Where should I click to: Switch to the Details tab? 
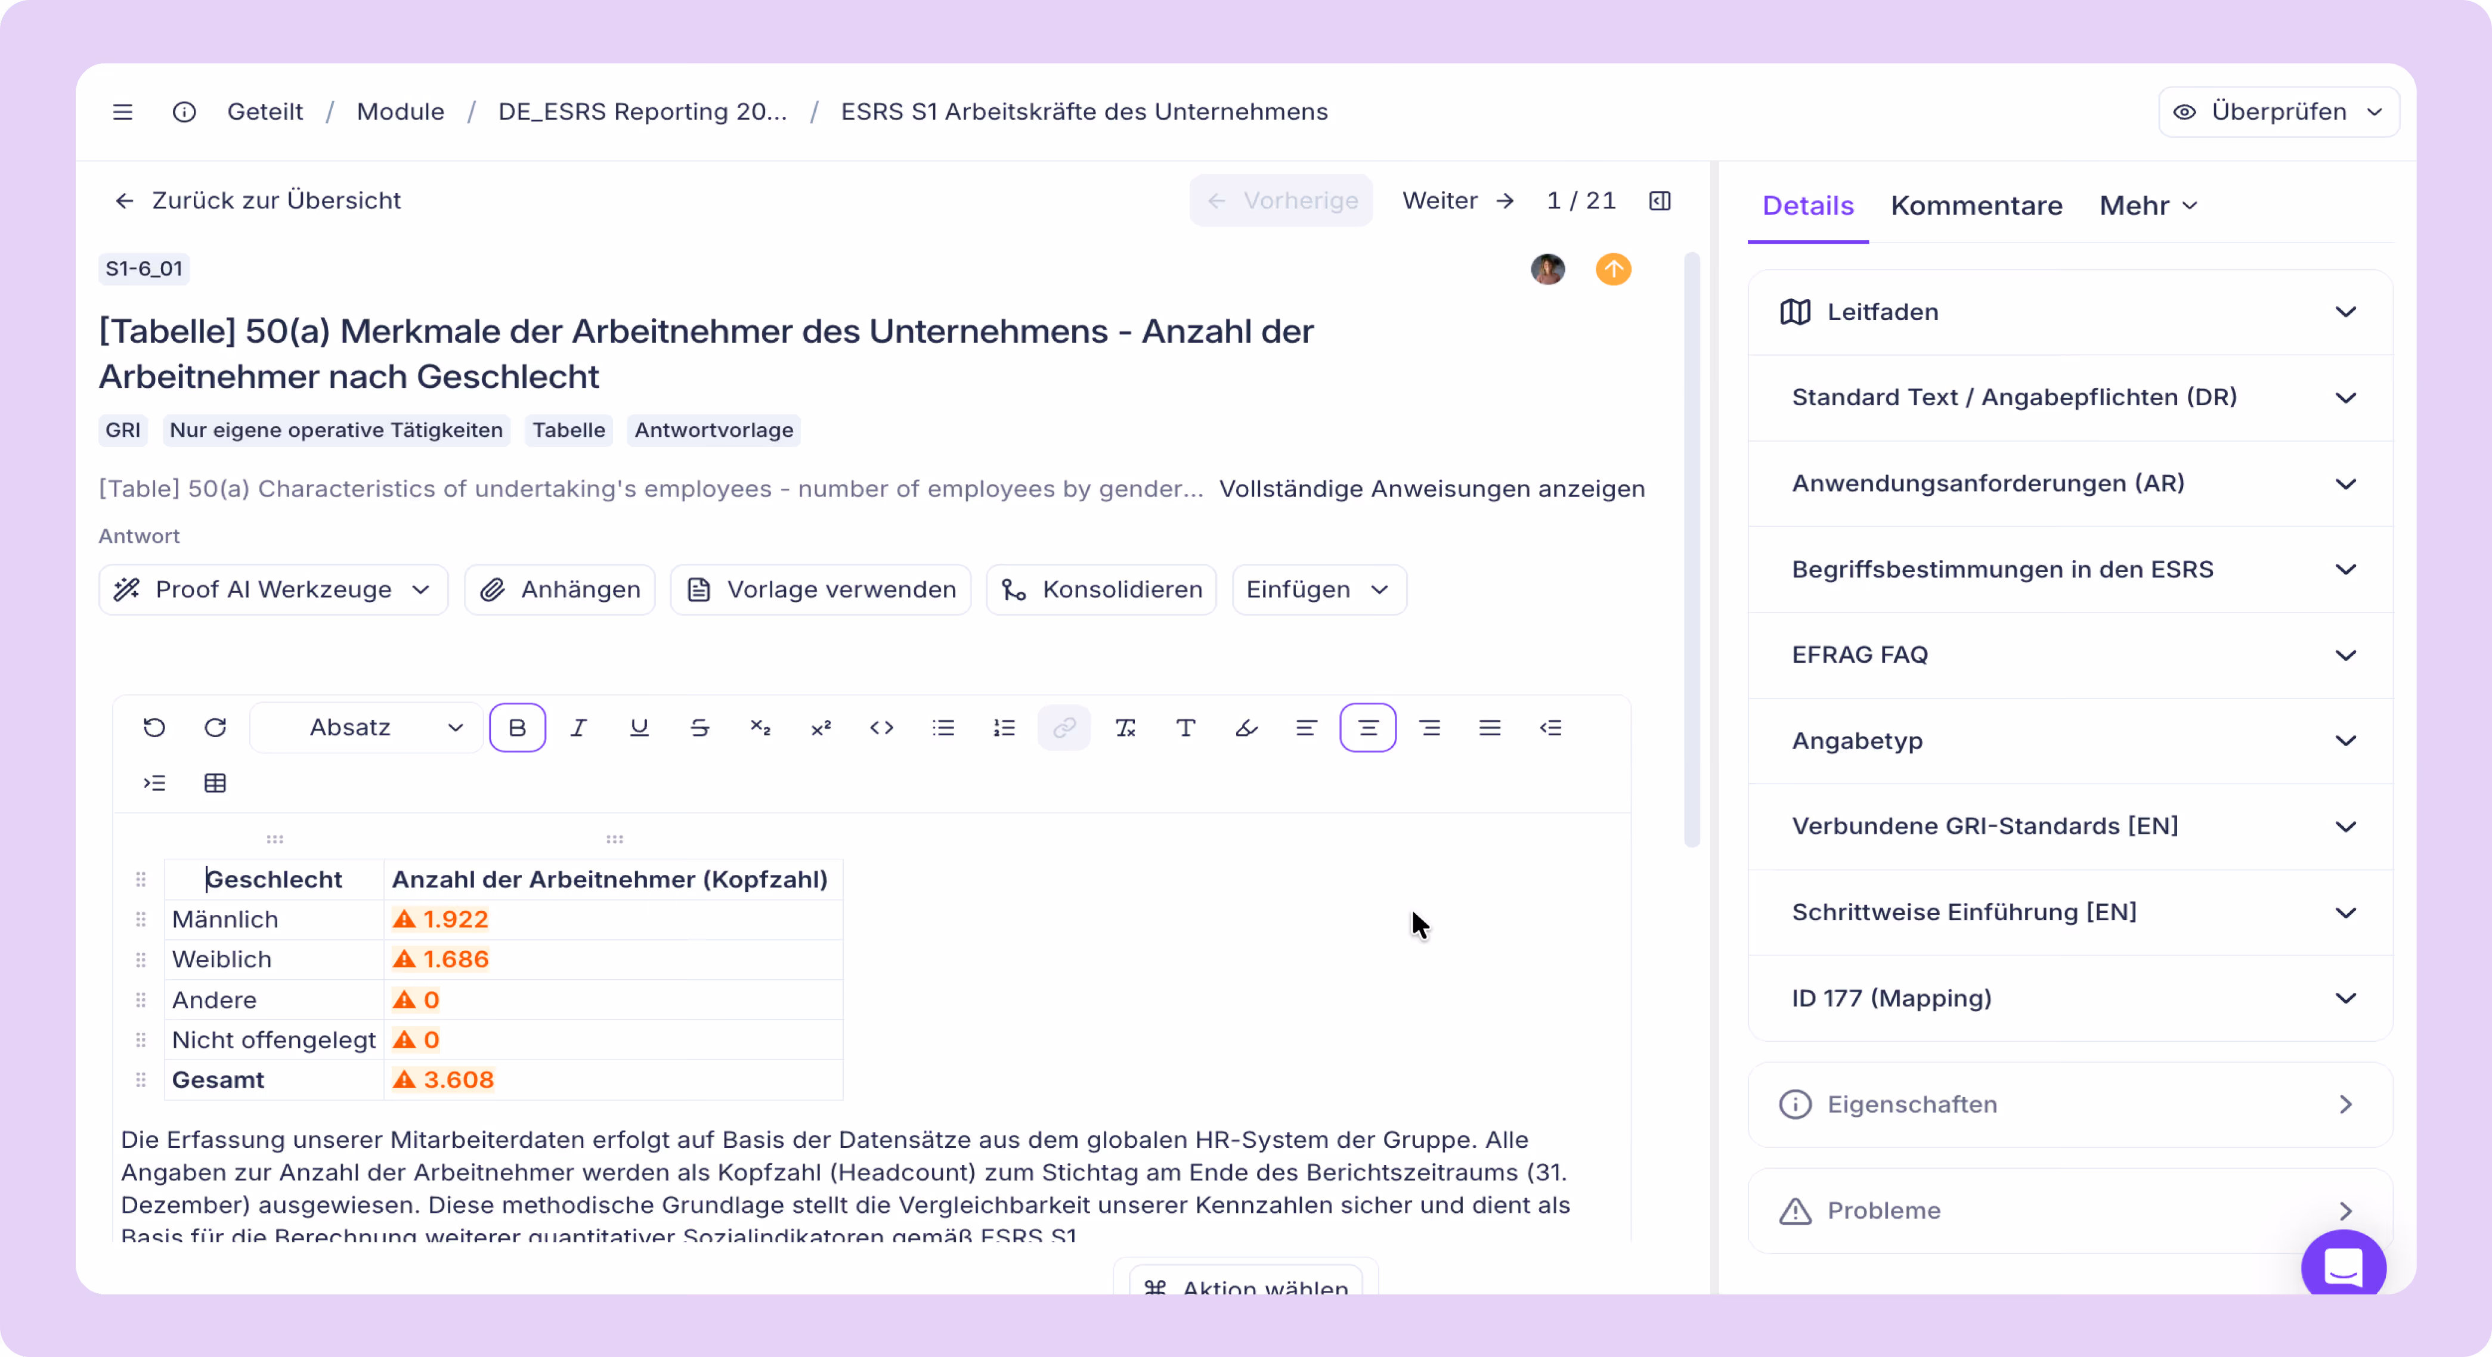click(1807, 206)
